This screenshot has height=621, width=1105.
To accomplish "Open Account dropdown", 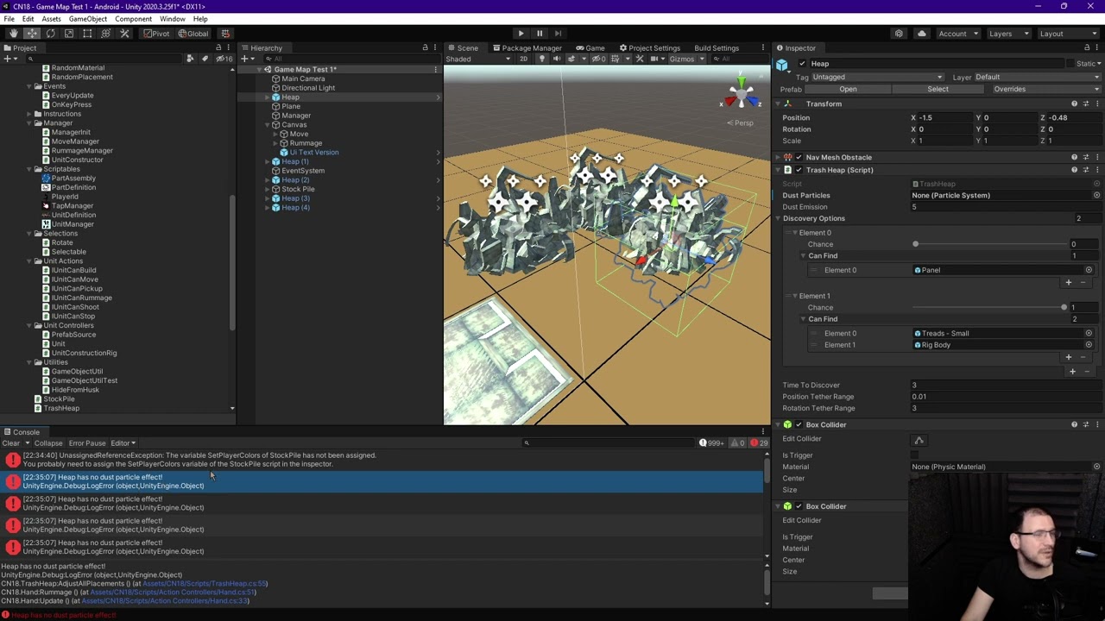I will 957,34.
